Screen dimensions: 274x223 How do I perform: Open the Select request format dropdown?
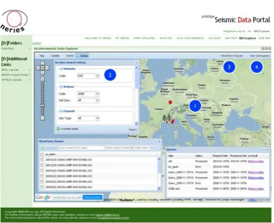coord(131,148)
